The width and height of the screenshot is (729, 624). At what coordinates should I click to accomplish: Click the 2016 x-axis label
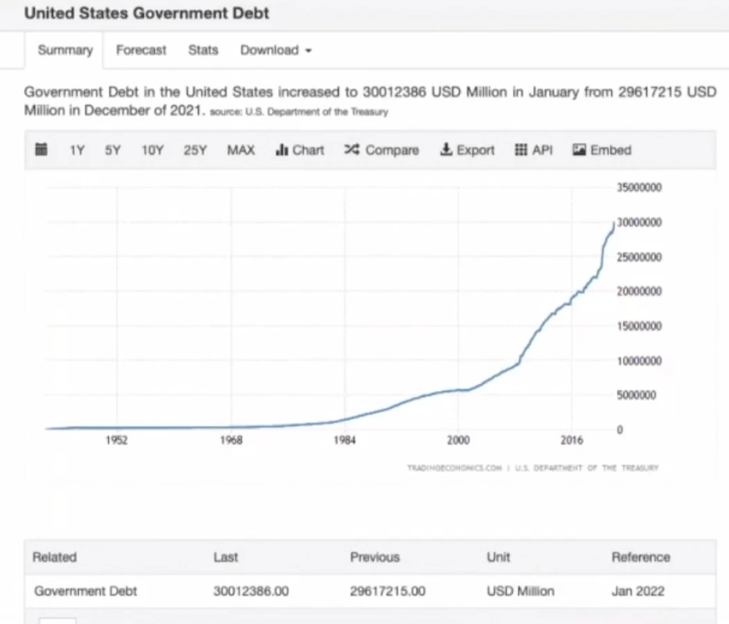point(572,440)
